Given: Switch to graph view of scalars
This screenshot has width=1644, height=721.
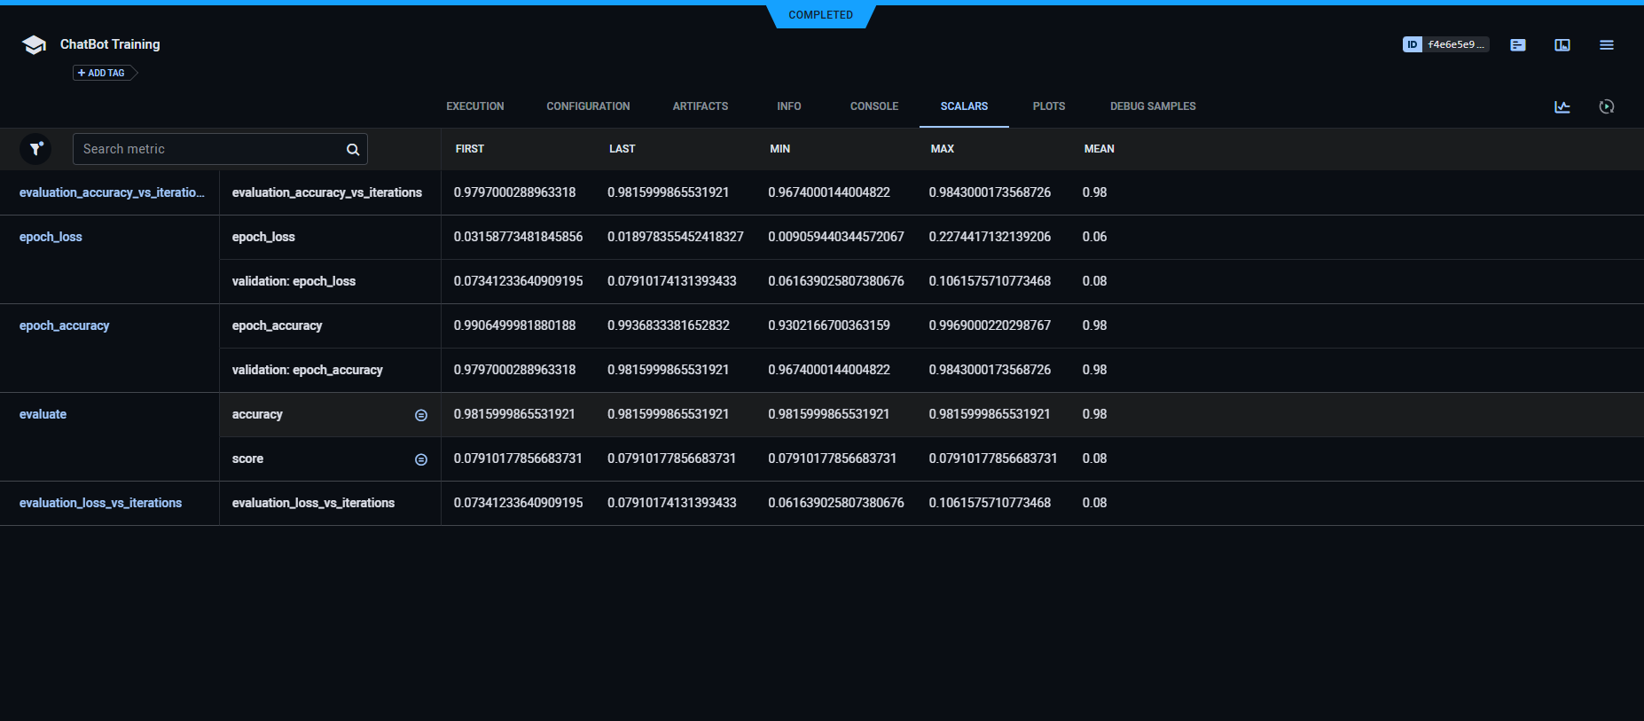Looking at the screenshot, I should [x=1562, y=106].
